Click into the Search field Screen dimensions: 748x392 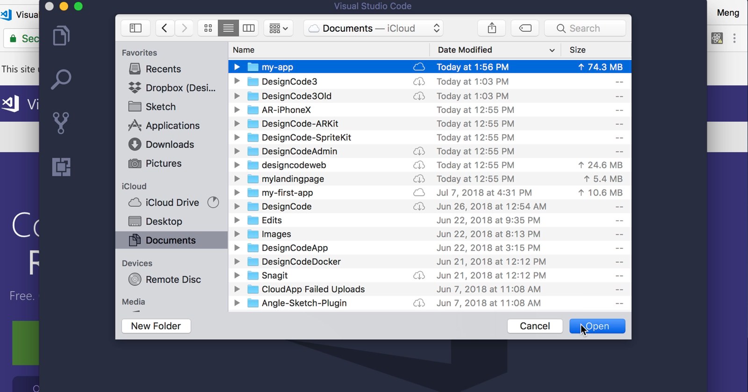[x=585, y=28]
